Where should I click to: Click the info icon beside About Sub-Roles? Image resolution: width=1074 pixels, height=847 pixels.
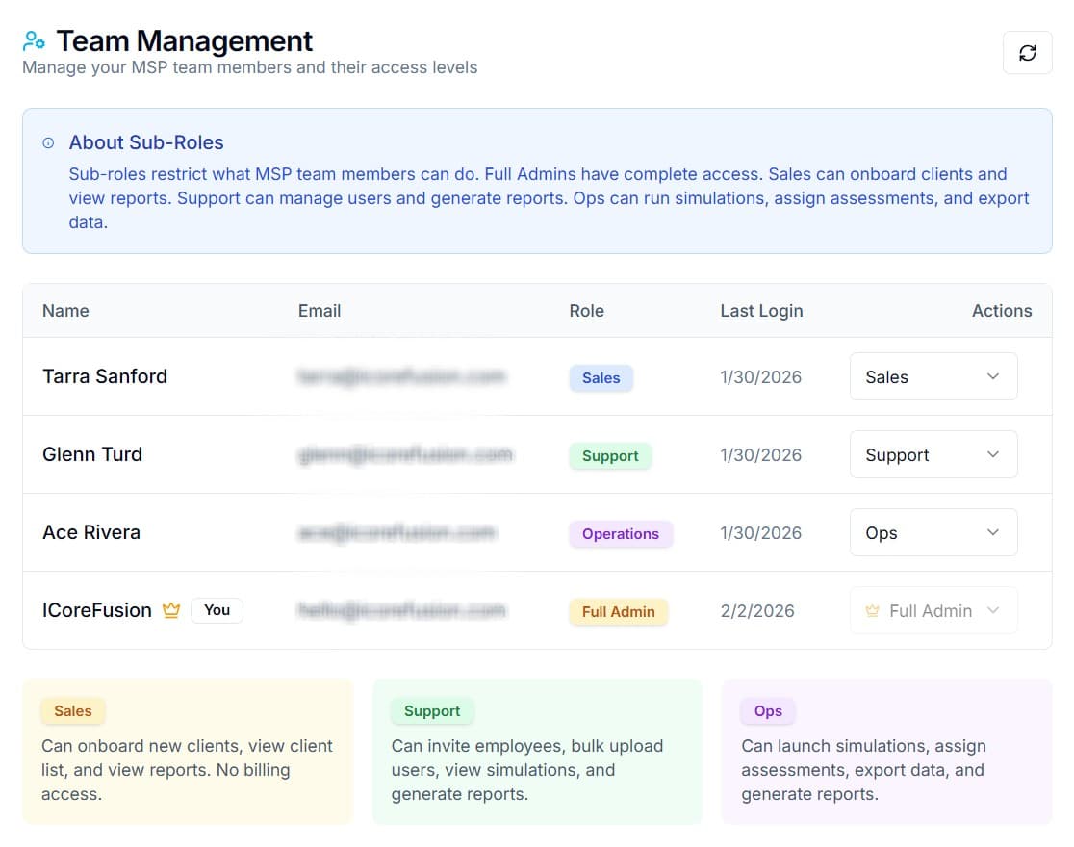pyautogui.click(x=48, y=143)
